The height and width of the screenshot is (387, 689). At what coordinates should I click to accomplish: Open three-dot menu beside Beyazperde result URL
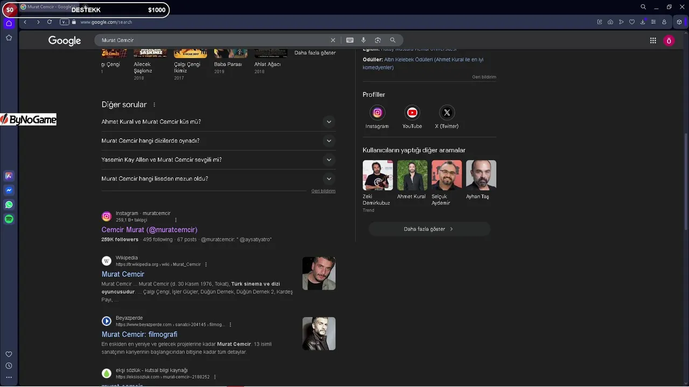coord(230,325)
